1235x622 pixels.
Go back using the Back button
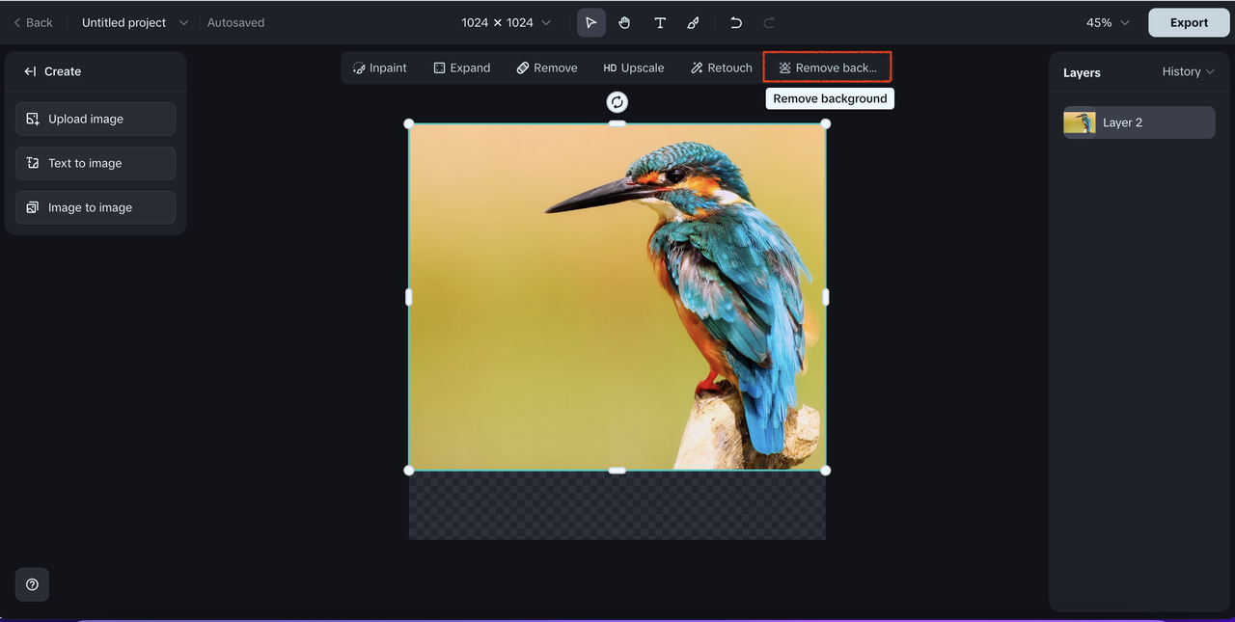[33, 22]
